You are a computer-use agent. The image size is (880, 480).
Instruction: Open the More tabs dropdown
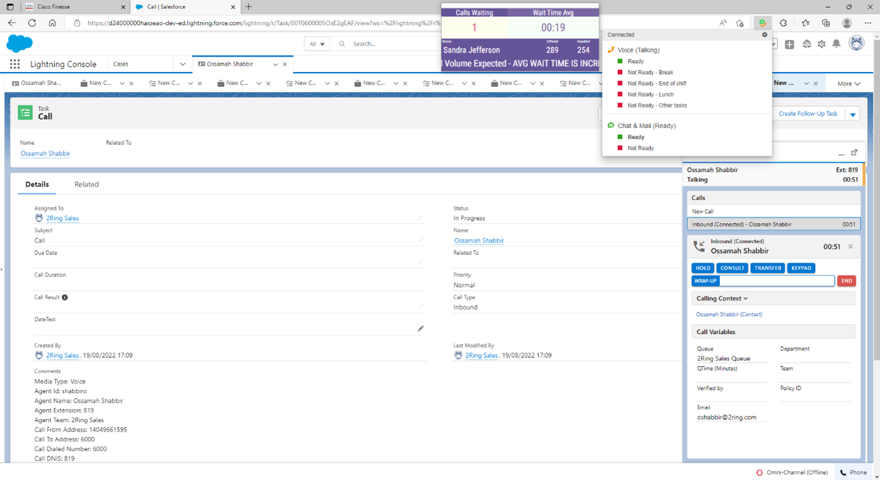point(849,84)
